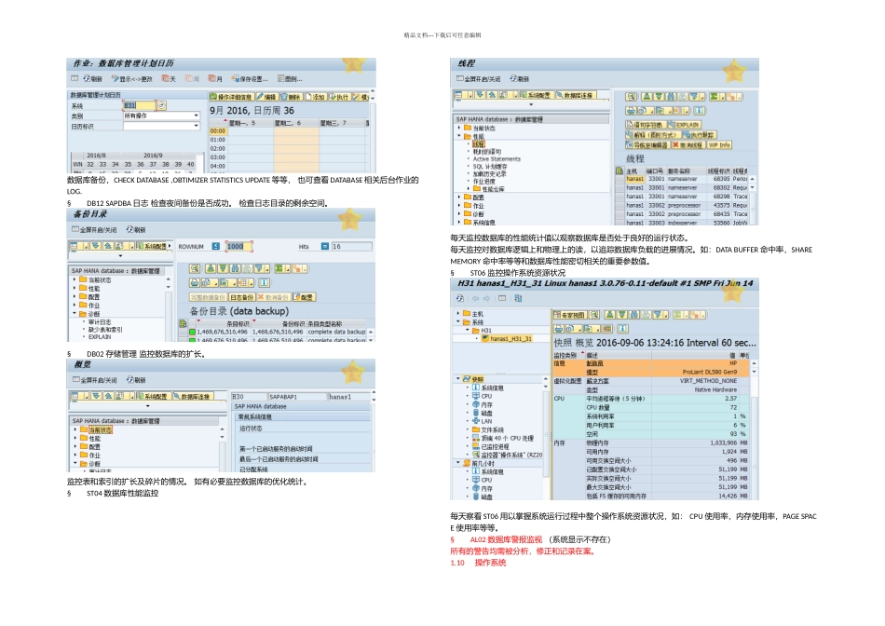Click the 系统 input field containing H31
The width and height of the screenshot is (885, 626).
click(138, 105)
